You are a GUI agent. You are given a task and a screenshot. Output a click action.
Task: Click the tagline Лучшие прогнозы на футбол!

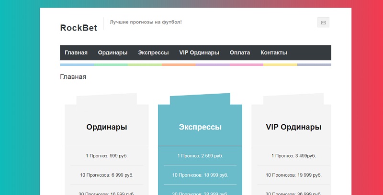pyautogui.click(x=146, y=22)
